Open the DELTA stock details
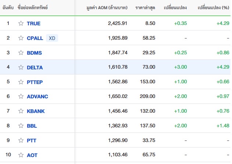This screenshot has height=164, width=232. pyautogui.click(x=35, y=68)
